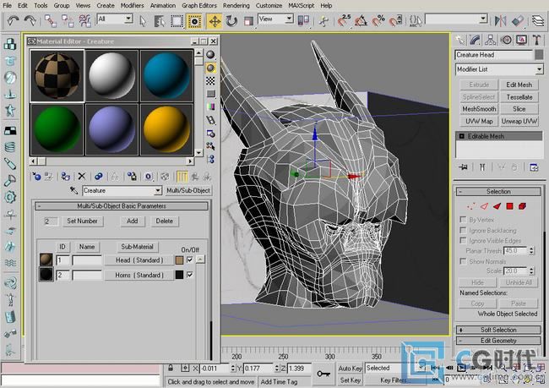Open the Create command panel tab

460,40
